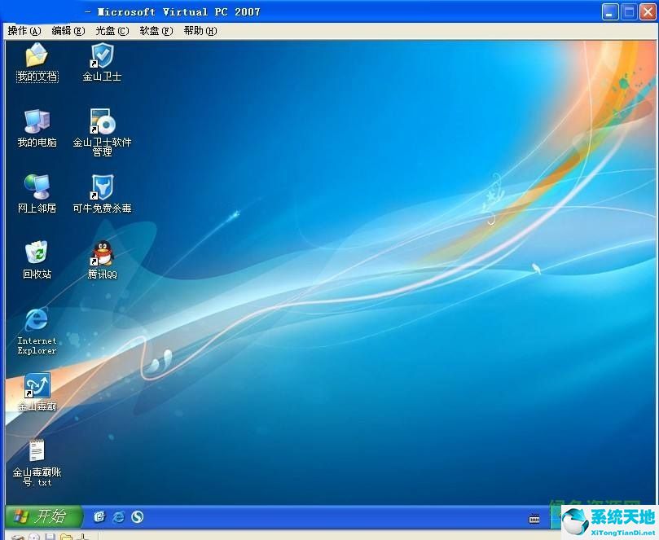The width and height of the screenshot is (659, 540).
Task: Open the 软盘(F) menu
Action: click(156, 31)
